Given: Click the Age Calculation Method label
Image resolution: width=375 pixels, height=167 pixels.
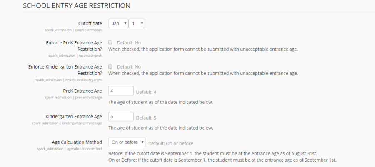Looking at the screenshot, I should [x=77, y=142].
